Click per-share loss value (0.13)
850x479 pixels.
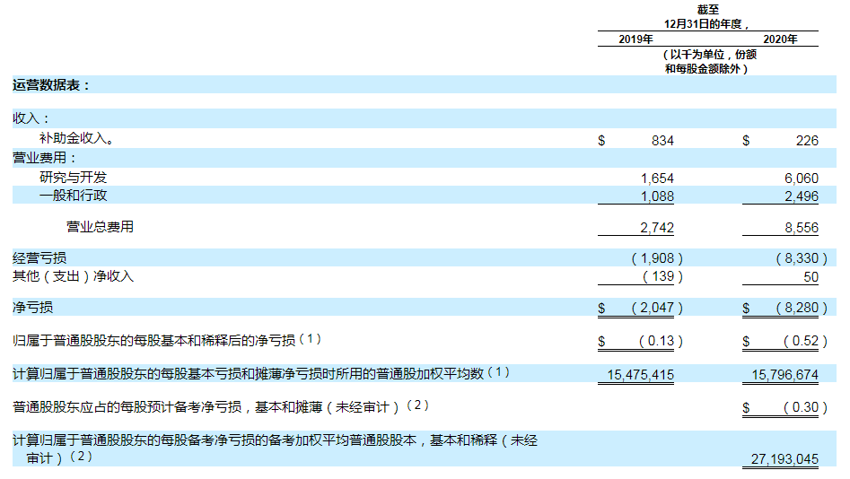point(661,341)
